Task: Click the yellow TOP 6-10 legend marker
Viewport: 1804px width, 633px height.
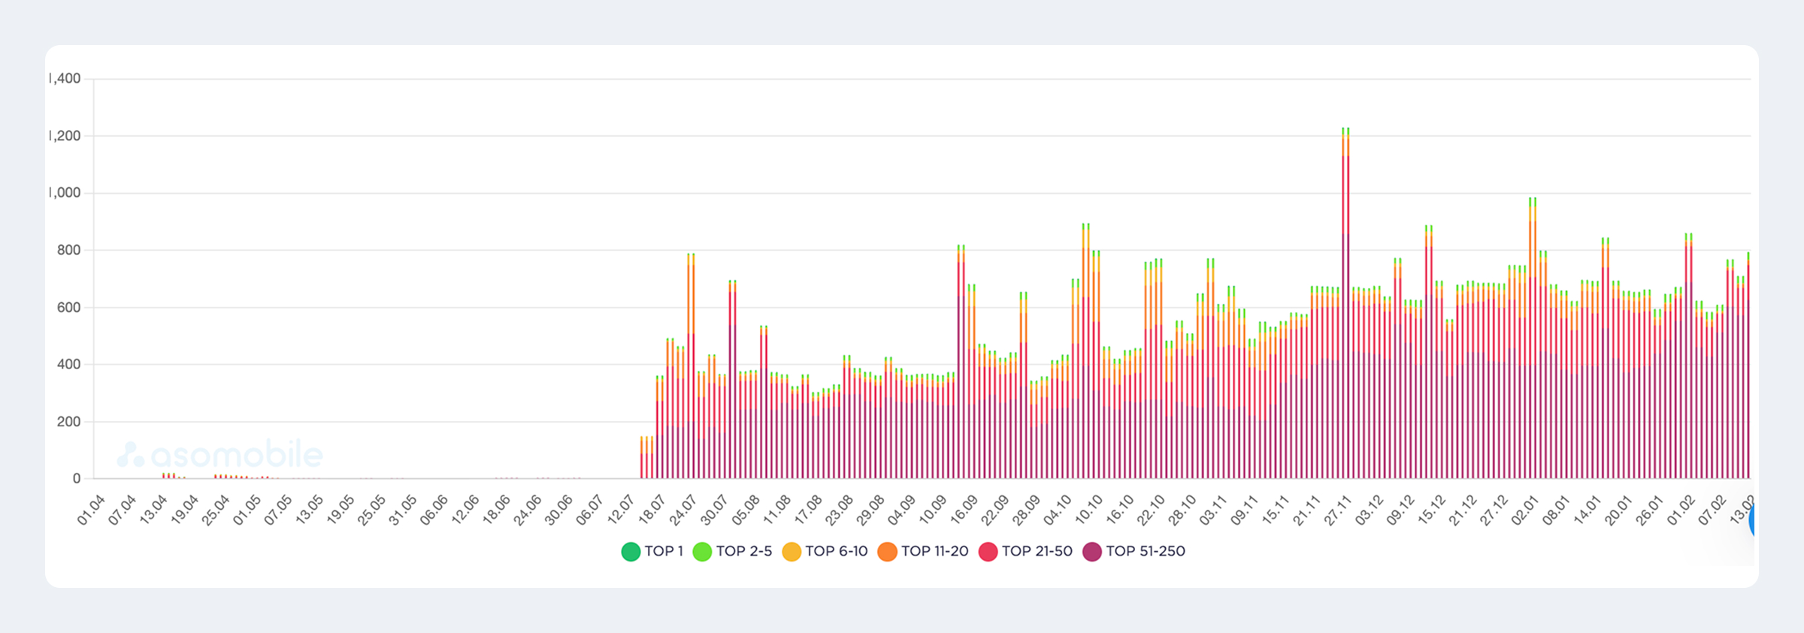Action: coord(791,551)
